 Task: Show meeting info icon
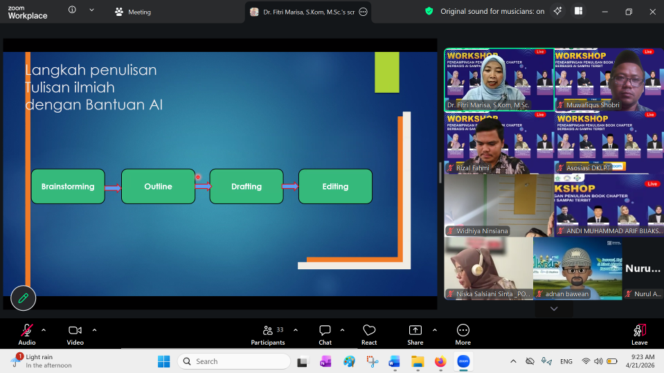pyautogui.click(x=73, y=10)
